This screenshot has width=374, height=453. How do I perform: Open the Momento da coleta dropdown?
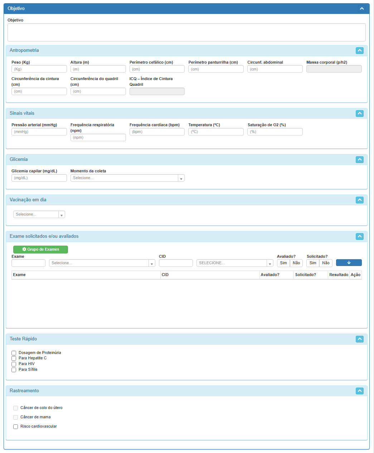click(127, 178)
